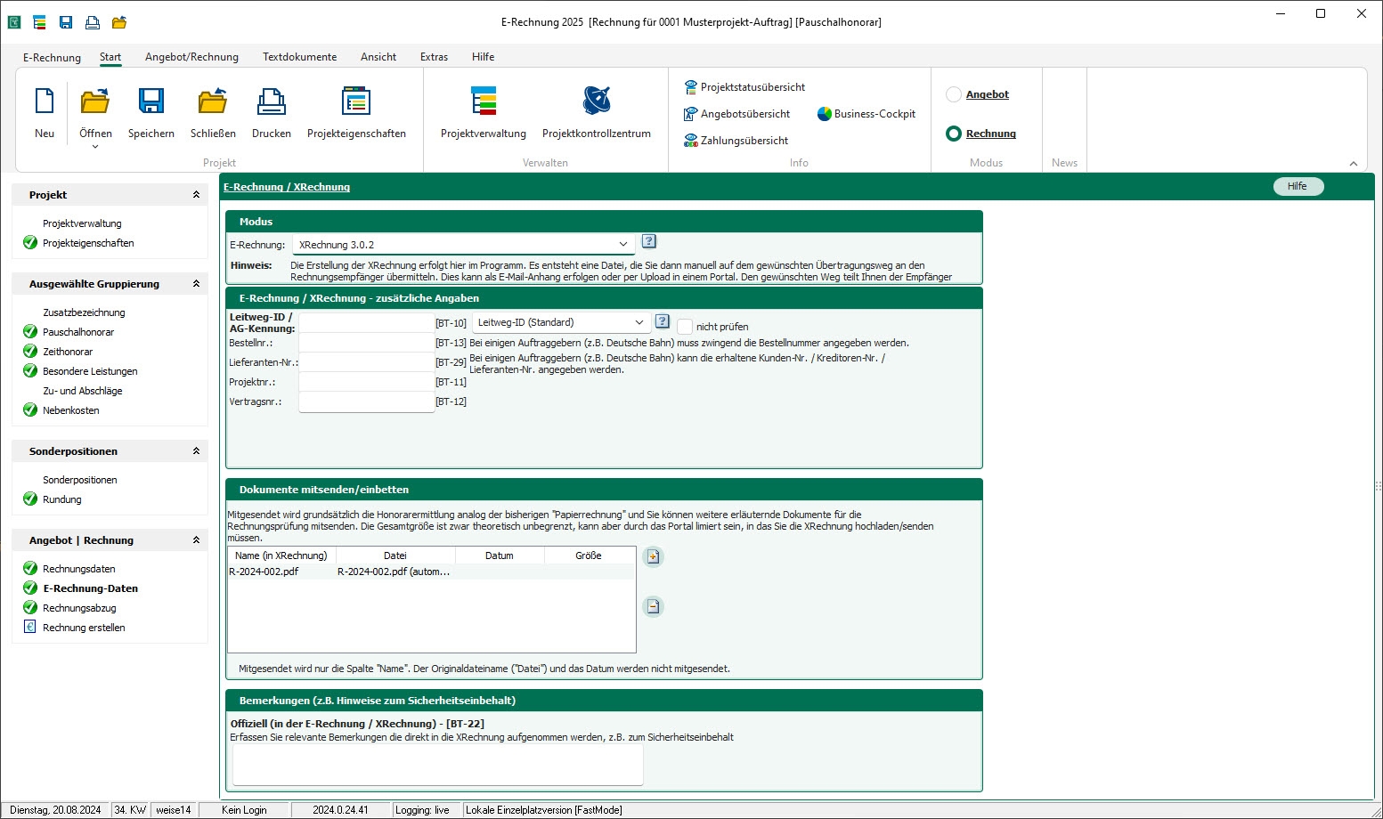The height and width of the screenshot is (819, 1383).
Task: Enable the 'nicht prüfen' checkbox
Action: [x=685, y=327]
